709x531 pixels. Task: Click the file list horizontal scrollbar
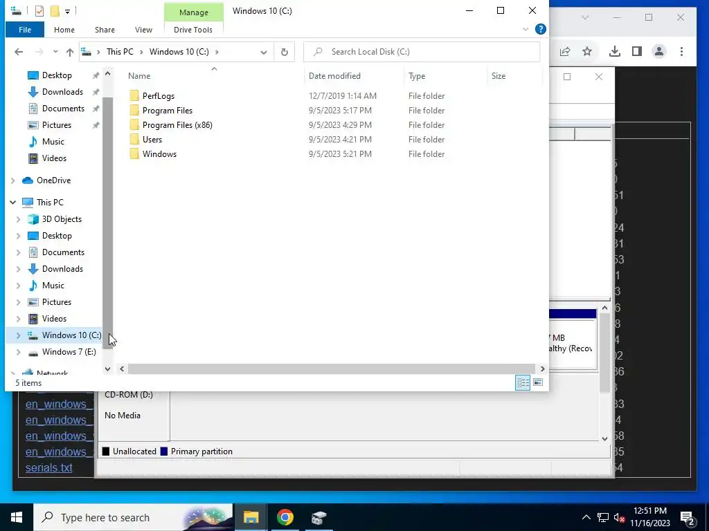point(332,369)
